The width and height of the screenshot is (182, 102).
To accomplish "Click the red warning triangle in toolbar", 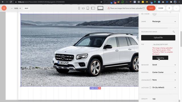I will (x=109, y=8).
